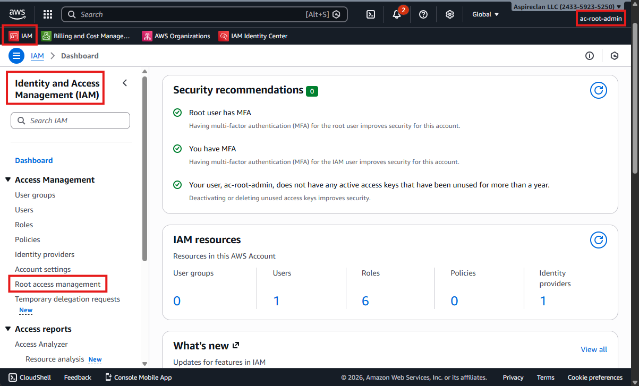
Task: Click the Security recommendations count badge 0
Action: click(x=312, y=91)
